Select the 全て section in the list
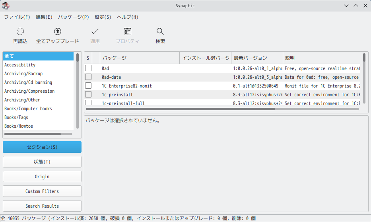This screenshot has height=222, width=371. [x=38, y=56]
